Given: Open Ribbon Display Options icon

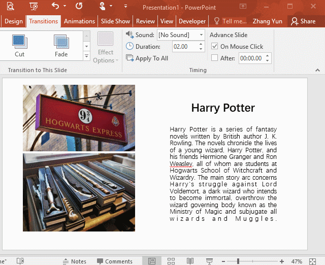Looking at the screenshot, I should [243, 6].
